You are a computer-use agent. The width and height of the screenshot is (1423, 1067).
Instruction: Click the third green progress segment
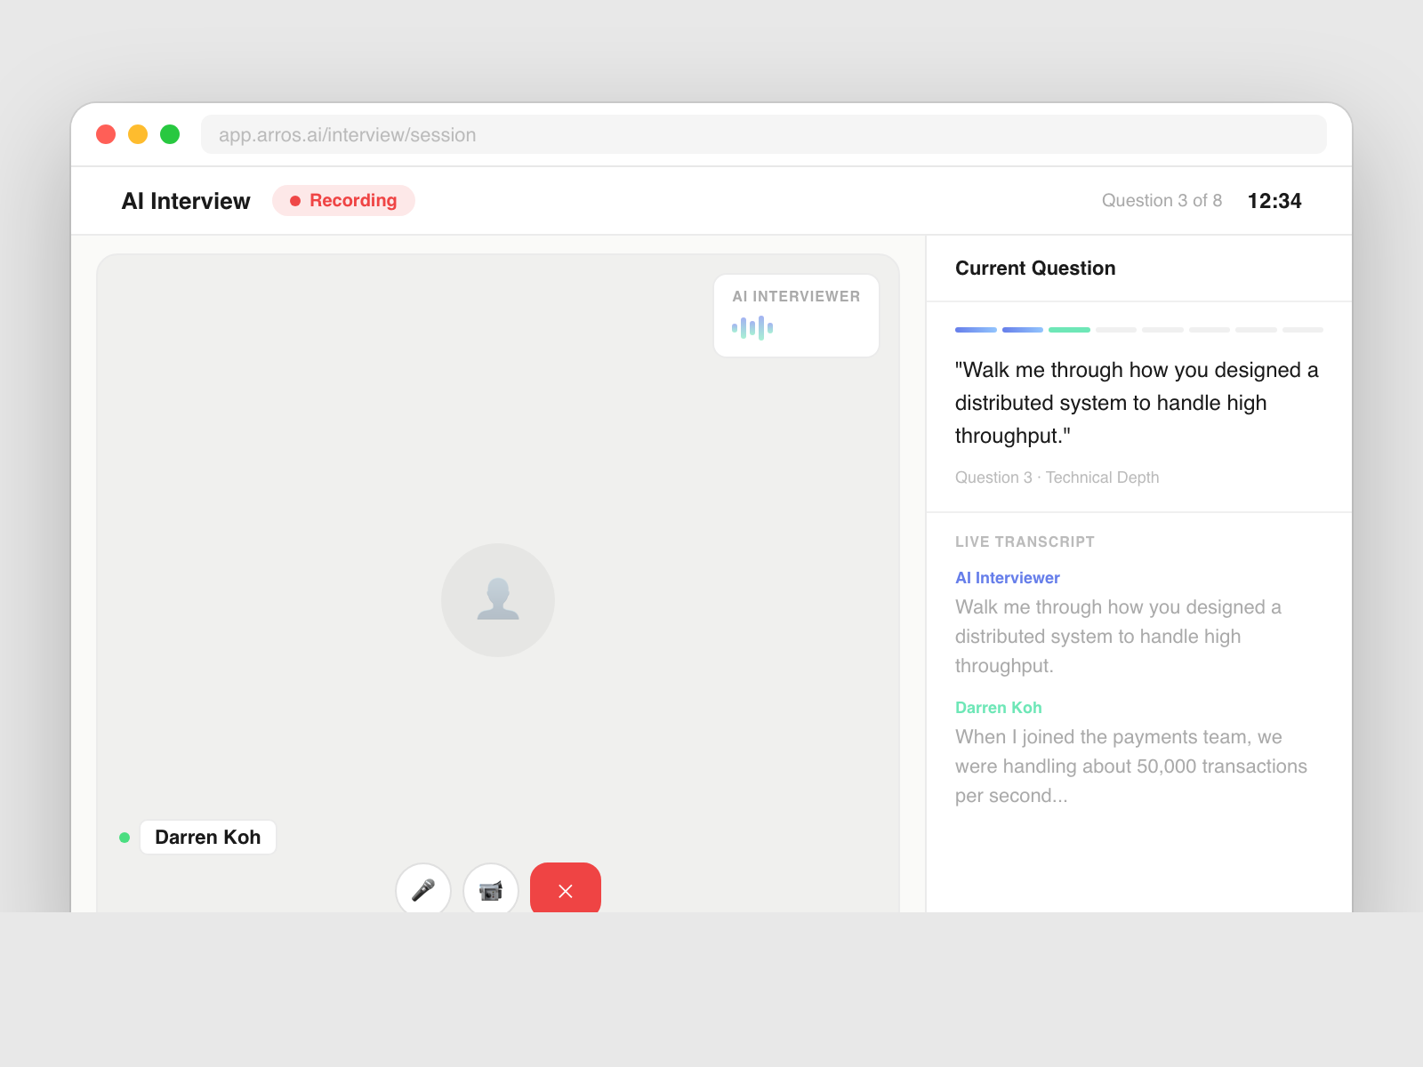[1069, 330]
